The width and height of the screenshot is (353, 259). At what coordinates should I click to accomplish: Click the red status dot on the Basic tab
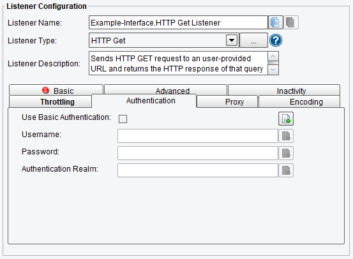coord(45,90)
